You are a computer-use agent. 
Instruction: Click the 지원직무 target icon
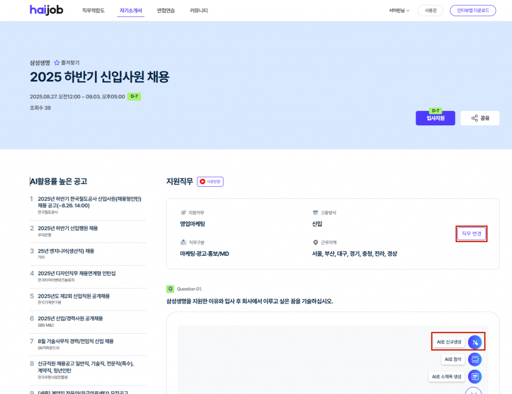183,213
